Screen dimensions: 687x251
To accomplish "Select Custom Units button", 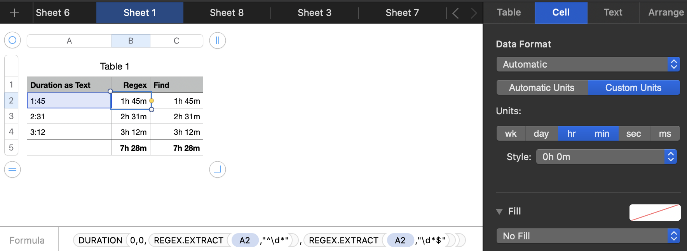I will click(633, 88).
